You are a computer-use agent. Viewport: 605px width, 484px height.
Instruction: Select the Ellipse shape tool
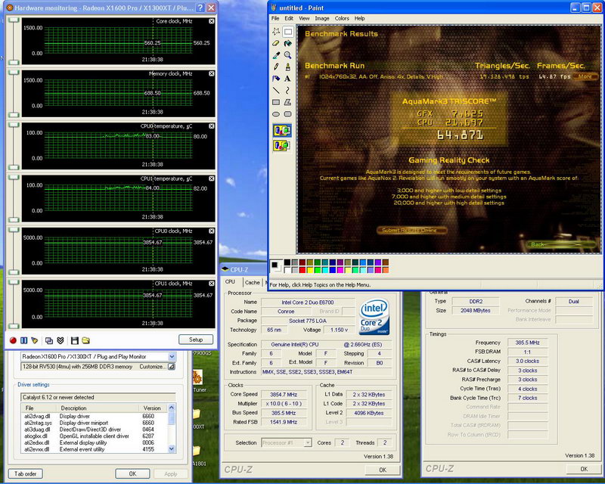tap(277, 113)
